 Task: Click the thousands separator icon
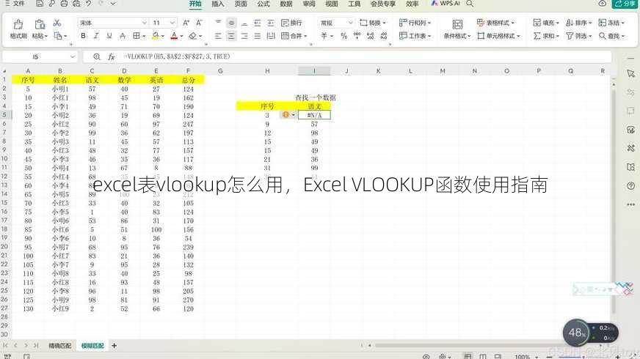coord(357,36)
